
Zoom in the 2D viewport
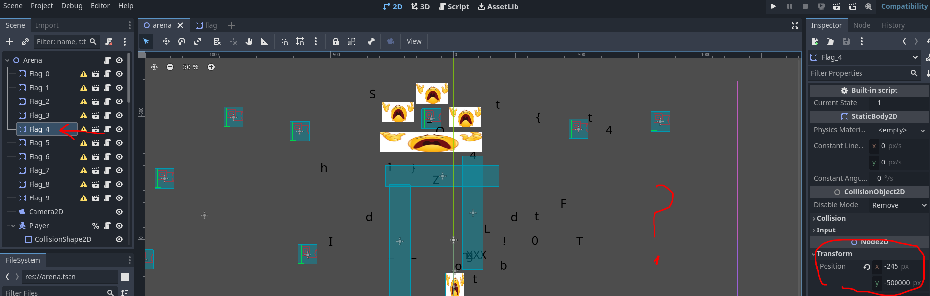pyautogui.click(x=211, y=67)
